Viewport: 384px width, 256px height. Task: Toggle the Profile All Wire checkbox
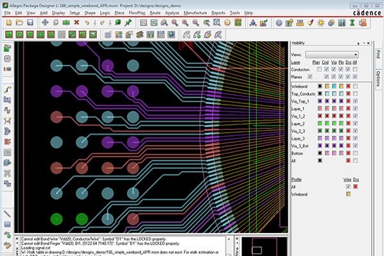coord(348,187)
